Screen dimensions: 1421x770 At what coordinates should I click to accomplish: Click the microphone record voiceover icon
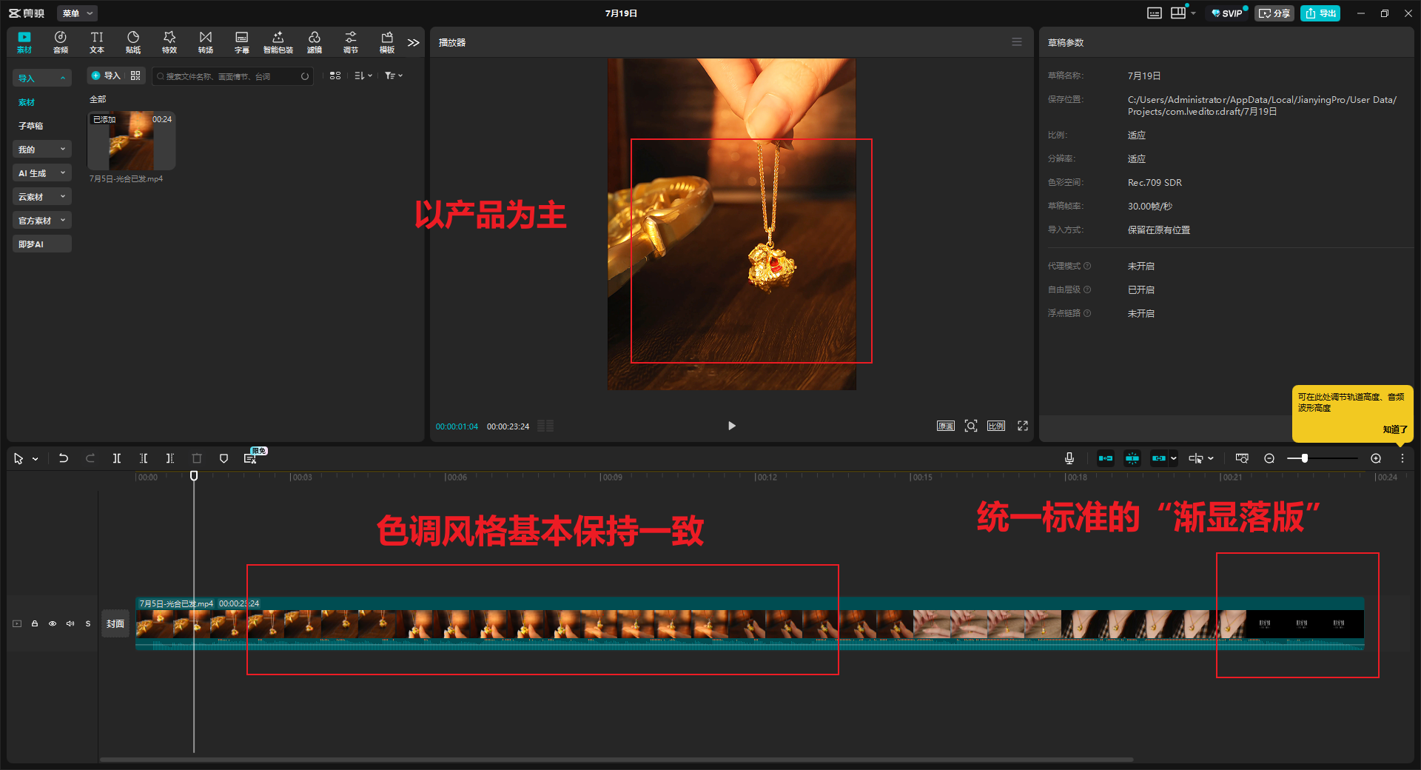(1069, 458)
